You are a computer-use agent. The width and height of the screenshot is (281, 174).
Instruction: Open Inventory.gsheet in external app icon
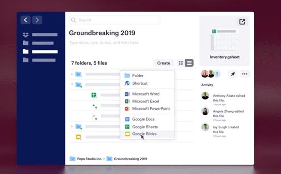[x=242, y=22]
